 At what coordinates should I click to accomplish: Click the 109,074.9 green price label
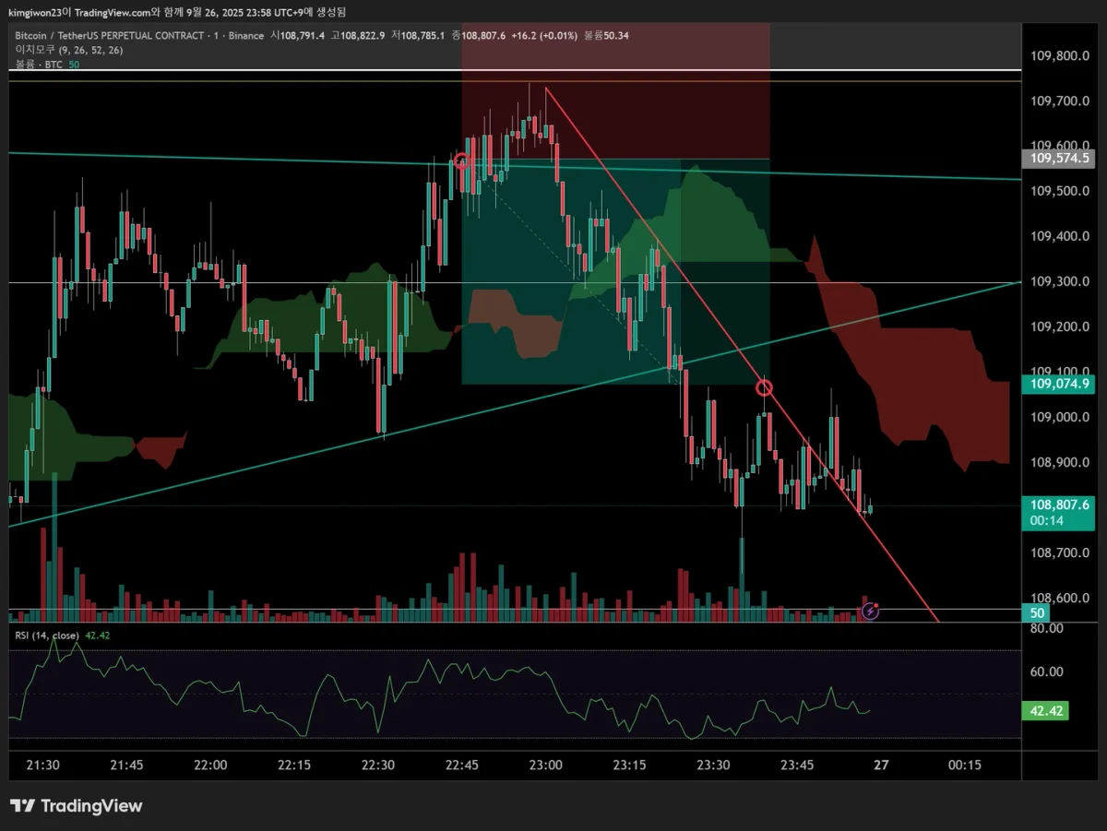click(1059, 384)
